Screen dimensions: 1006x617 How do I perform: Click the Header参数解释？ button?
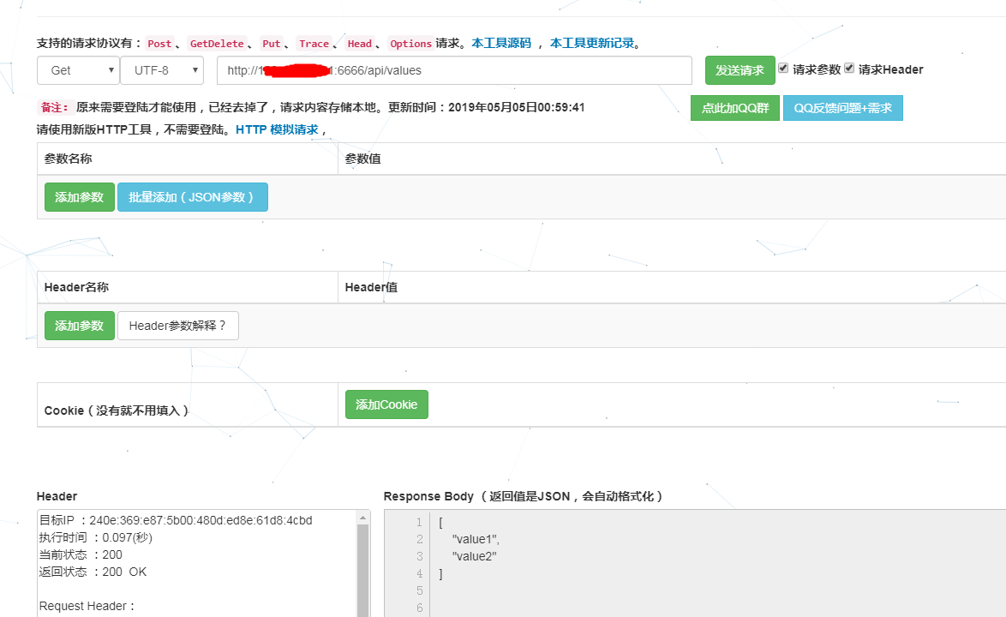point(177,326)
